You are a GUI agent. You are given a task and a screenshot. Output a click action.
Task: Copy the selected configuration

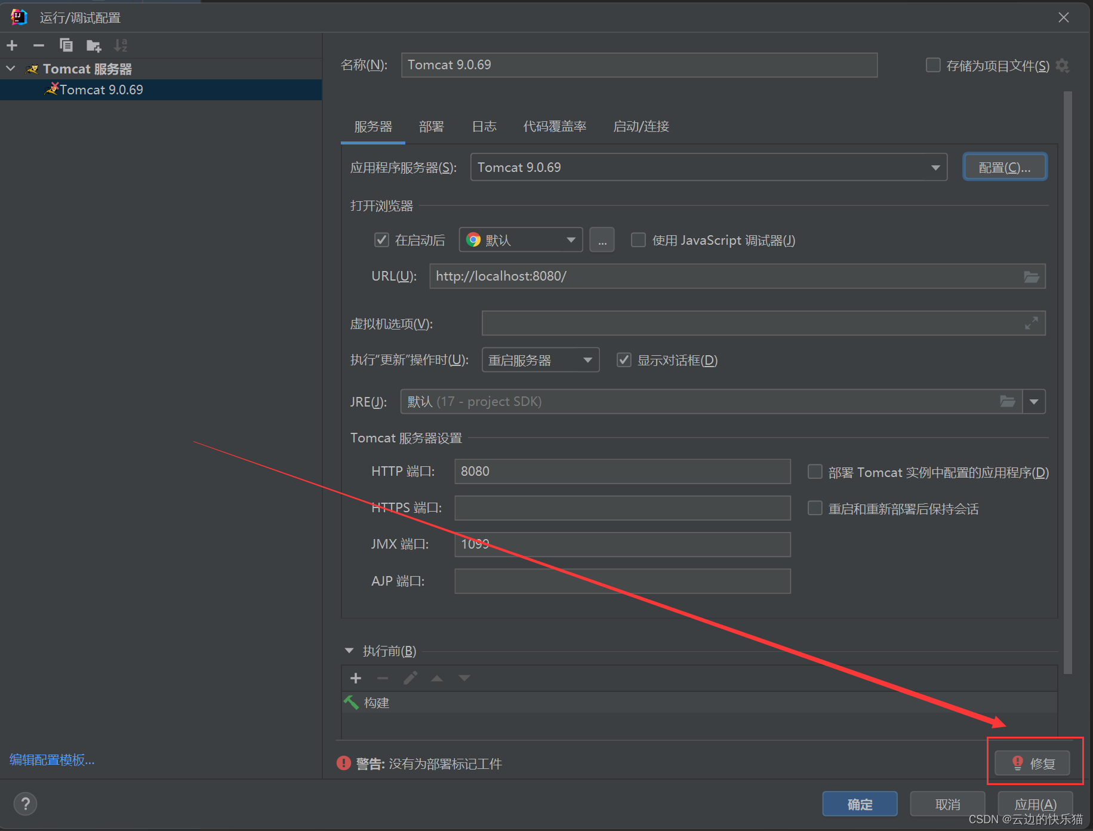[66, 45]
